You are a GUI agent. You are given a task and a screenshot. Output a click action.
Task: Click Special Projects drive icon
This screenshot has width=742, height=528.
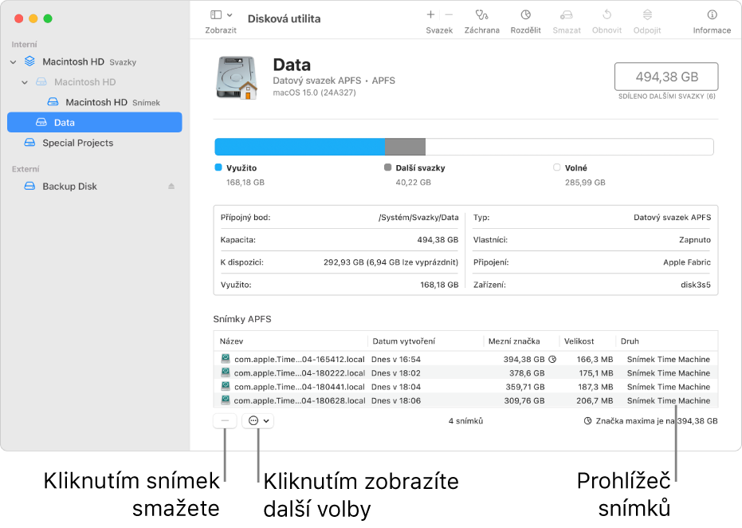pos(29,143)
